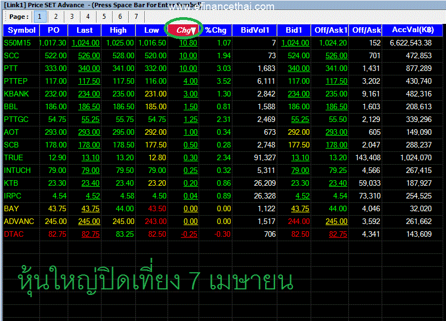Switch to page 7 tab
The height and width of the screenshot is (321, 446).
point(136,17)
